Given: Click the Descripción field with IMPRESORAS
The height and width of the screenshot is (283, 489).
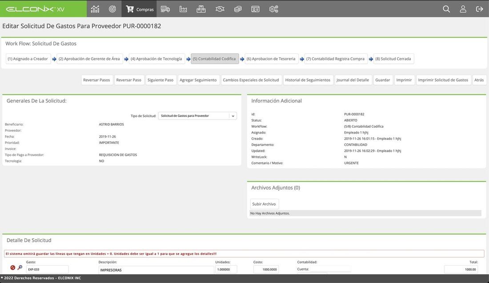Looking at the screenshot, I should (156, 270).
